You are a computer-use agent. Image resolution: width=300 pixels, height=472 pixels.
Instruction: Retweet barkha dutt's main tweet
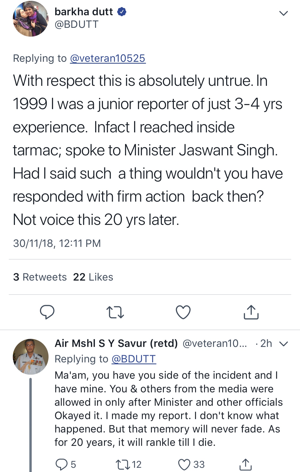click(x=115, y=312)
